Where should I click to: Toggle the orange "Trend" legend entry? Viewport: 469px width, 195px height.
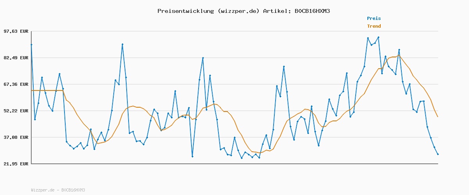(374, 26)
